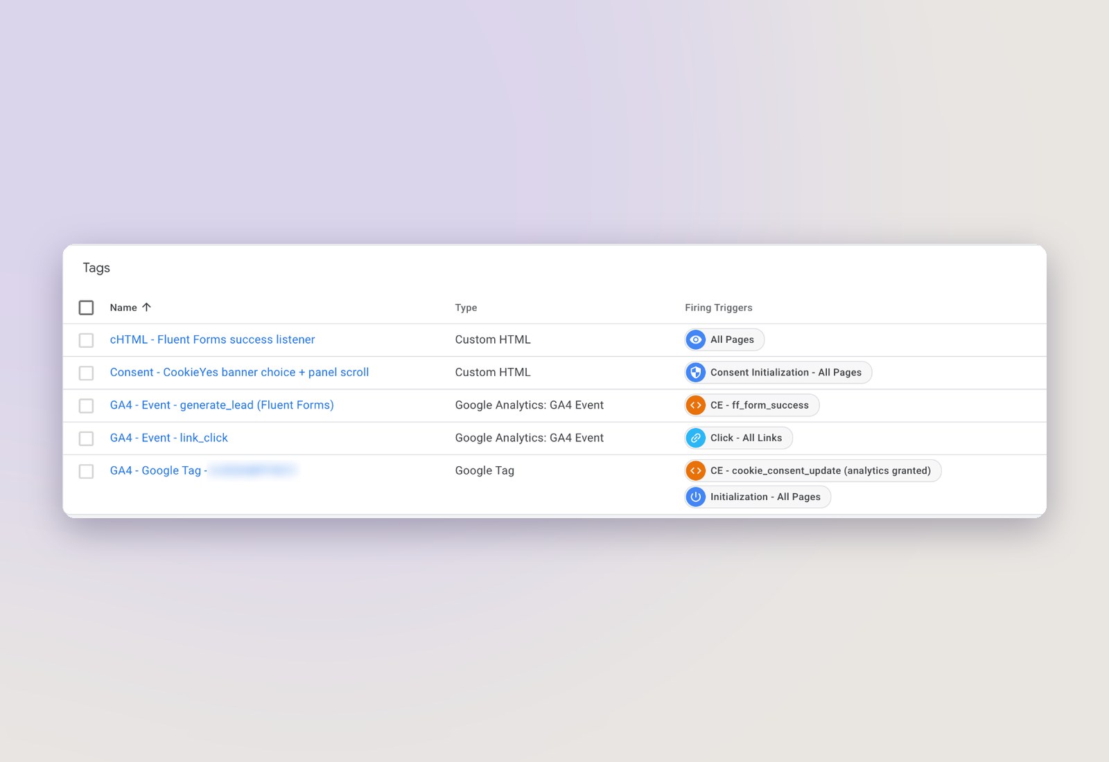Image resolution: width=1109 pixels, height=762 pixels.
Task: Tick the select-all checkbox in header
Action: tap(86, 308)
